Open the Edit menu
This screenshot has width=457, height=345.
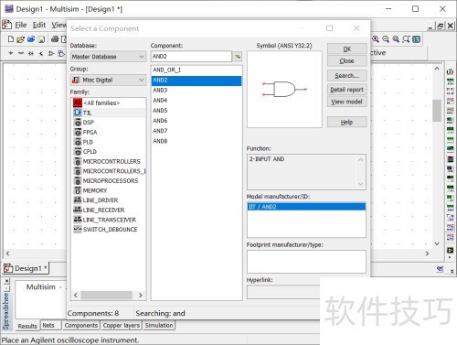tap(39, 25)
